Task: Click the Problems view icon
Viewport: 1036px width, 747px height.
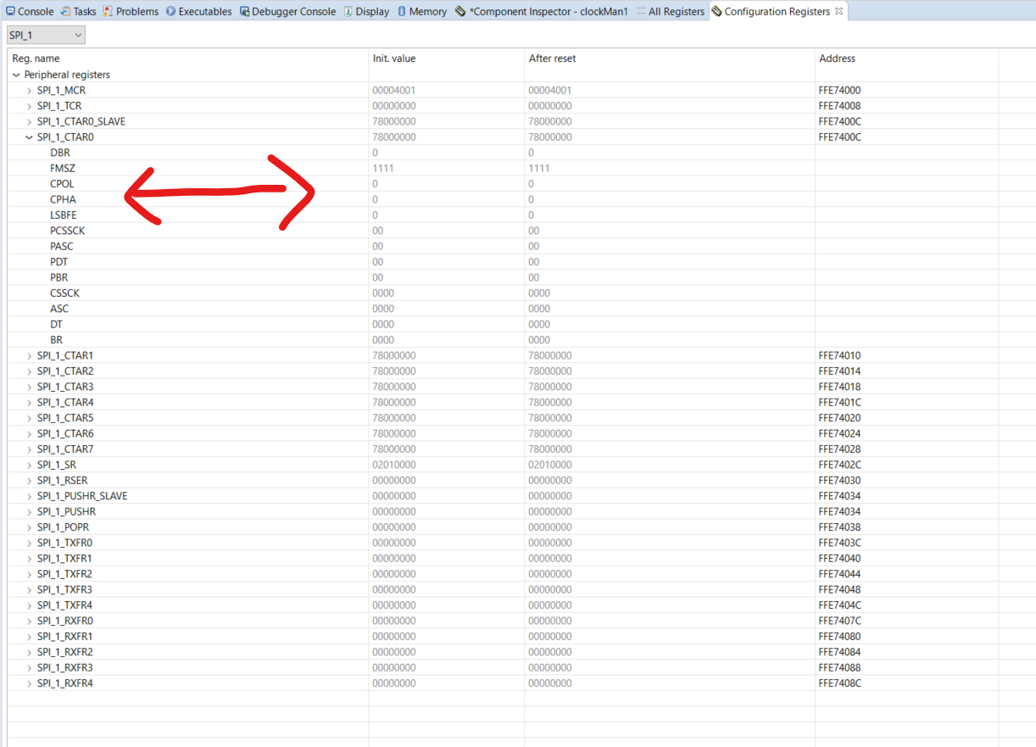Action: pyautogui.click(x=109, y=11)
